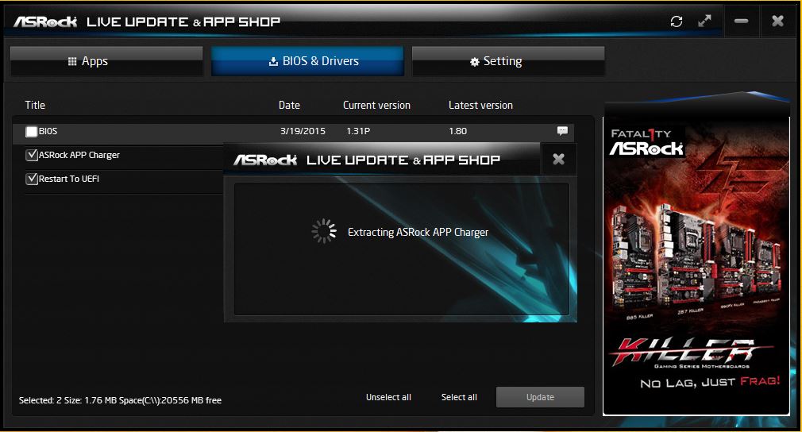This screenshot has height=432, width=802.
Task: Toggle fullscreen with the expand arrows icon
Action: (705, 21)
